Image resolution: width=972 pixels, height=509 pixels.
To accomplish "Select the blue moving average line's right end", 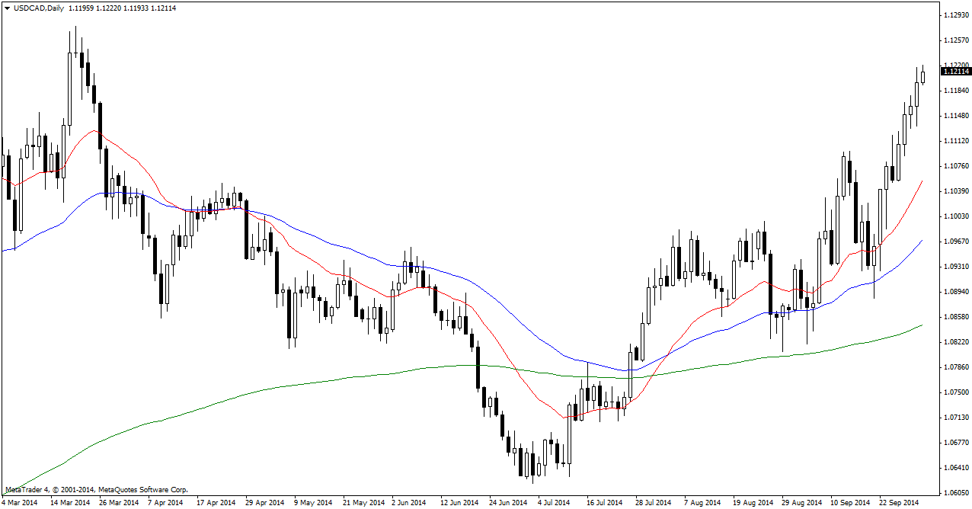I will coord(921,241).
